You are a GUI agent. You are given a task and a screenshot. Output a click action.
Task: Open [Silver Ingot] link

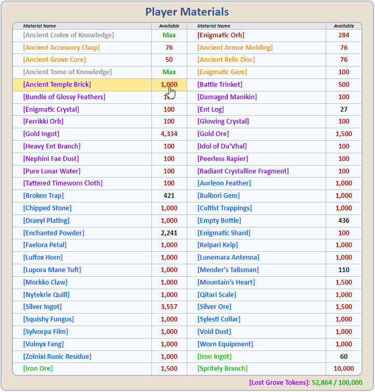(42, 308)
